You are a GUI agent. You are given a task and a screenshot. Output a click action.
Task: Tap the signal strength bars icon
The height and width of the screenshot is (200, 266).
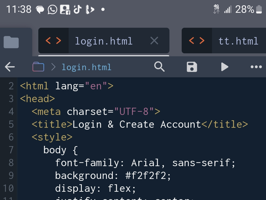coord(228,9)
